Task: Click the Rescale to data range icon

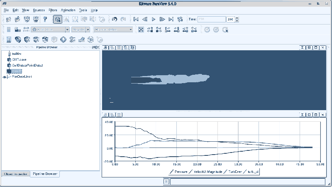Action: coord(26,30)
